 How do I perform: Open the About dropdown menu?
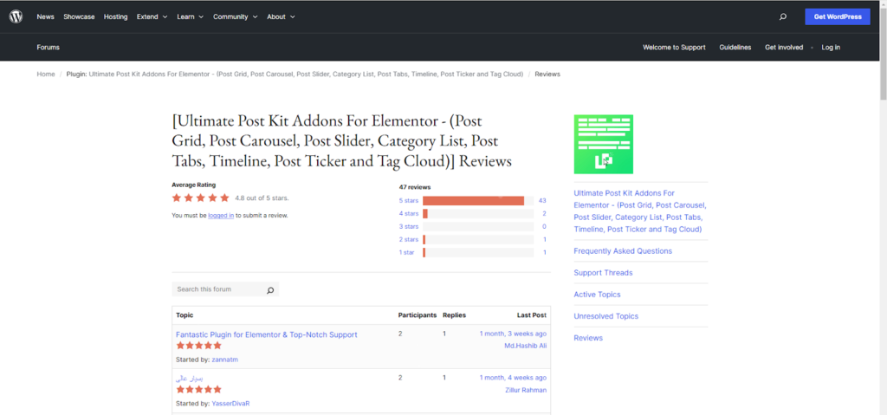click(281, 16)
